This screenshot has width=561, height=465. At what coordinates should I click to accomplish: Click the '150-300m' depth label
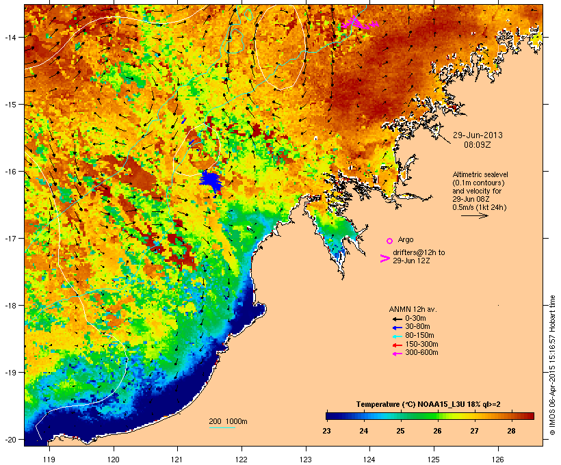click(x=421, y=344)
